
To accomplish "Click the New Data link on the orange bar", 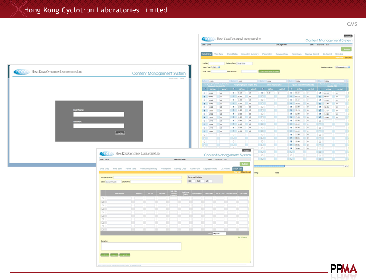I will pos(339,57).
